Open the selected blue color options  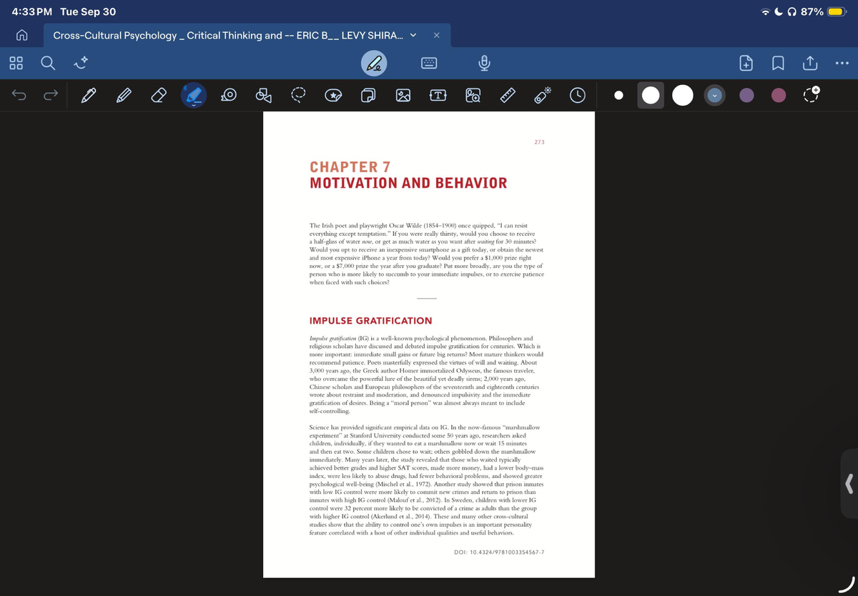[715, 96]
